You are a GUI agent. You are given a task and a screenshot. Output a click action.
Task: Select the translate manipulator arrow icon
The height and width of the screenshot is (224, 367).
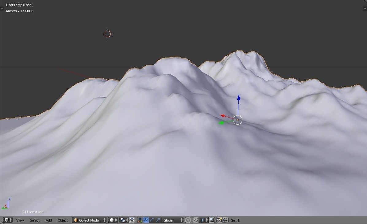[146, 220]
